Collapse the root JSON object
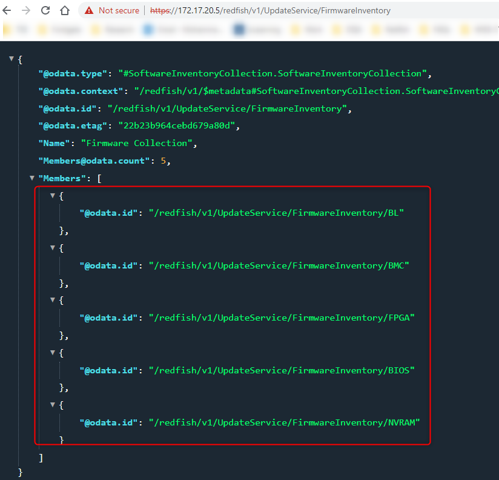The height and width of the screenshot is (480, 499). tap(12, 59)
